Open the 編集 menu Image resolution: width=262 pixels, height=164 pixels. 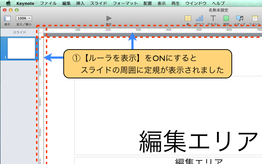66,3
